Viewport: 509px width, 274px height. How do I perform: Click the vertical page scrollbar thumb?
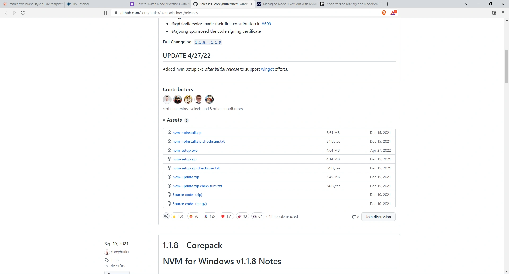(507, 66)
